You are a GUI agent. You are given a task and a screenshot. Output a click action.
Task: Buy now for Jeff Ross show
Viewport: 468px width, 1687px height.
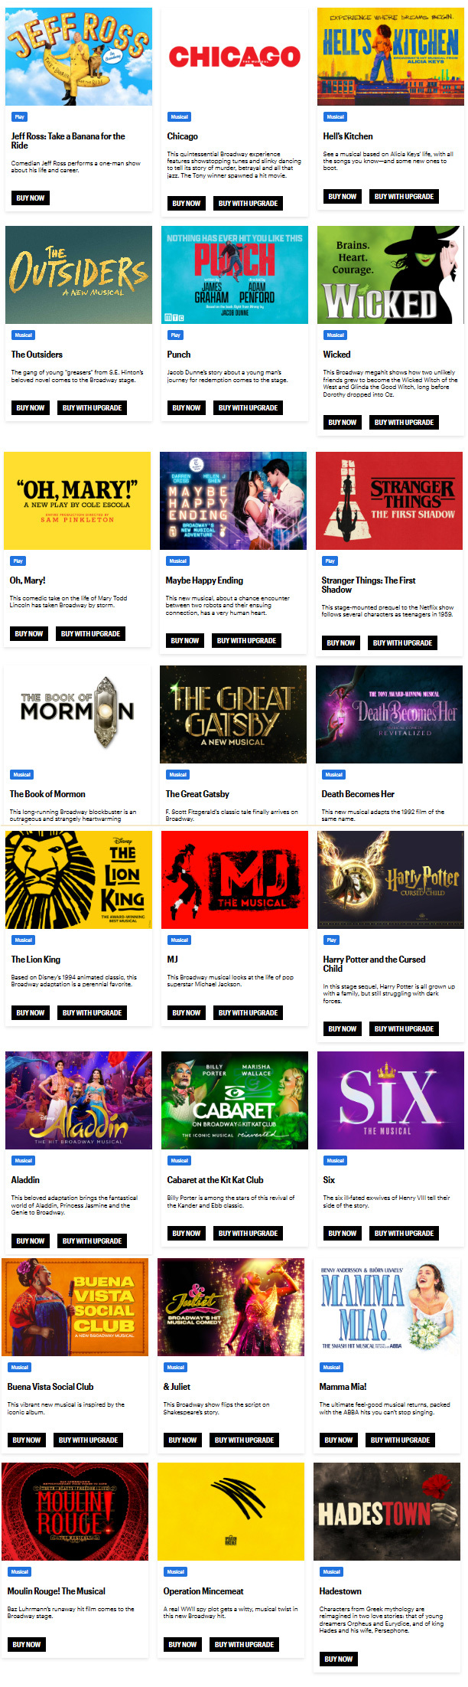click(x=31, y=198)
